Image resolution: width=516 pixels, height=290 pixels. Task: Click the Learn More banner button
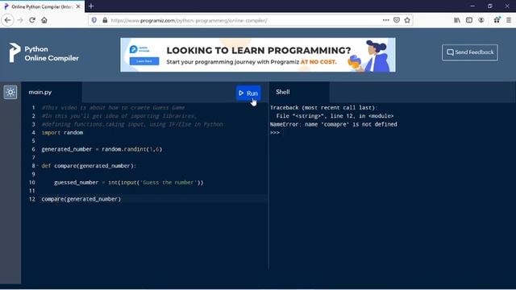coord(144,61)
